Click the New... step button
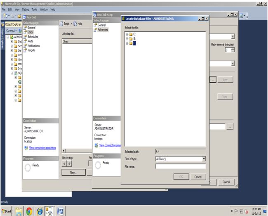 coord(73,172)
